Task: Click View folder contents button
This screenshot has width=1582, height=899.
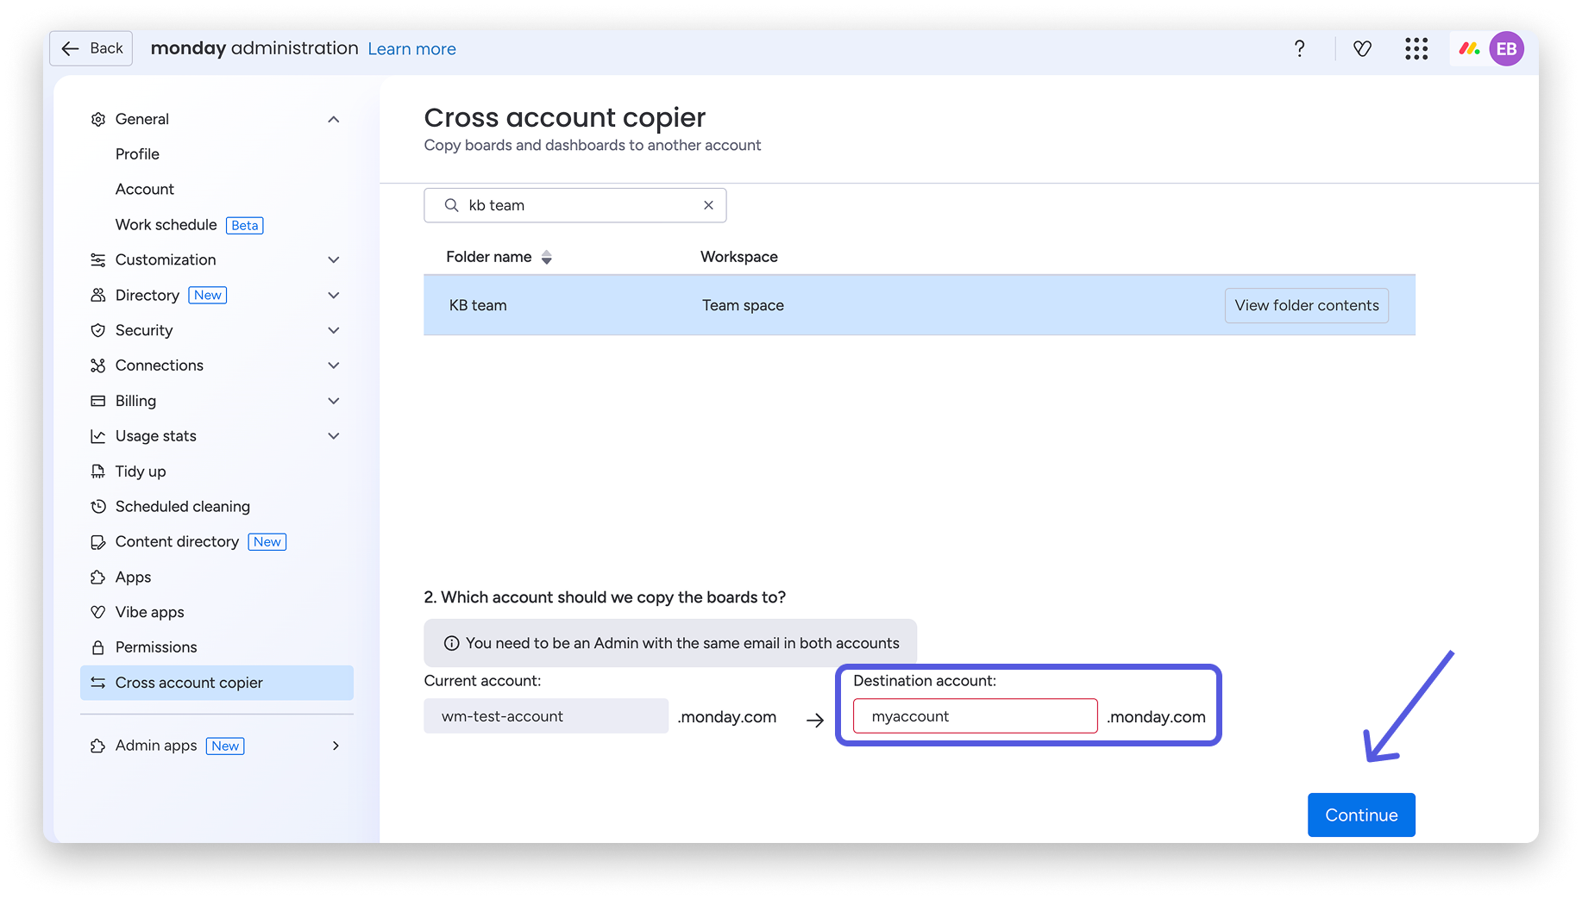Action: point(1306,305)
